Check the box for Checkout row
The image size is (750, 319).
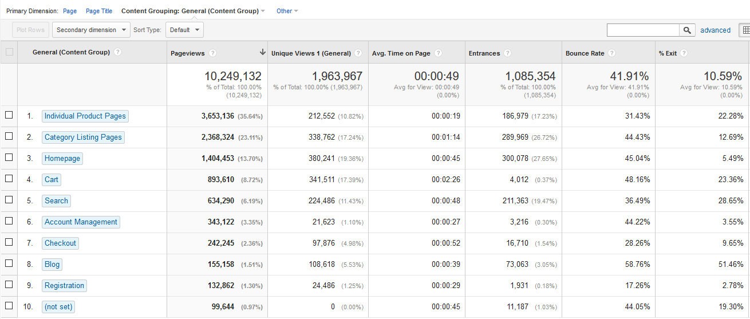(9, 242)
